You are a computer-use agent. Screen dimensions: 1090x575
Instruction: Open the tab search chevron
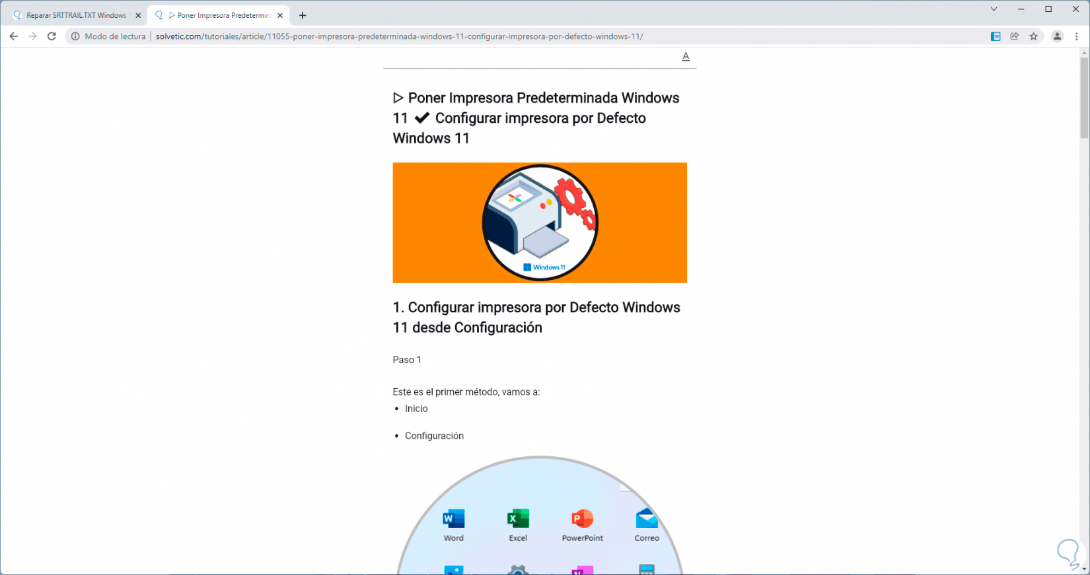pyautogui.click(x=994, y=9)
